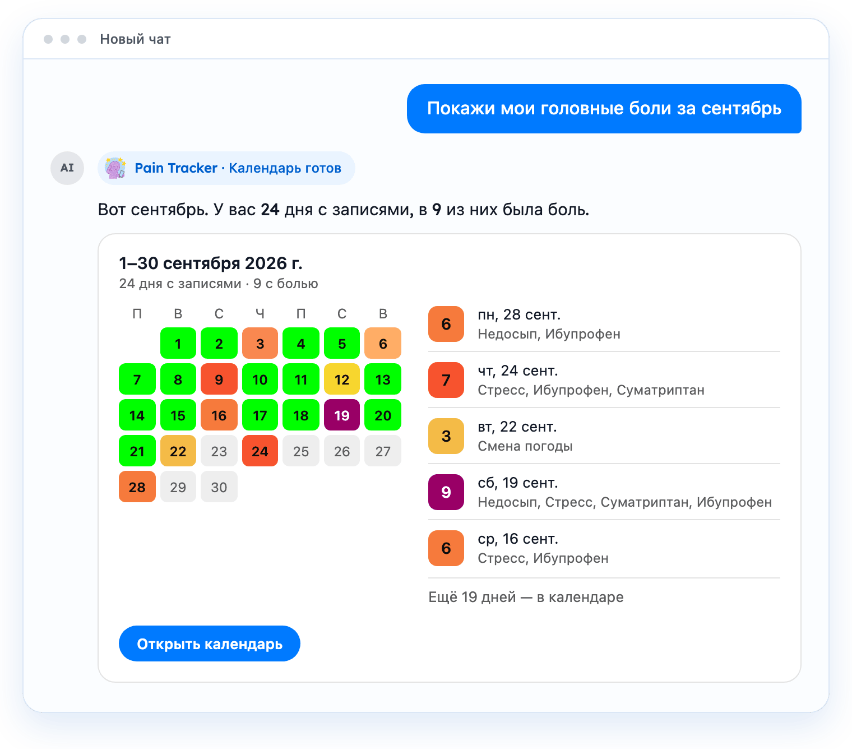
Task: Open red day 24 in the calendar grid
Action: (x=260, y=451)
